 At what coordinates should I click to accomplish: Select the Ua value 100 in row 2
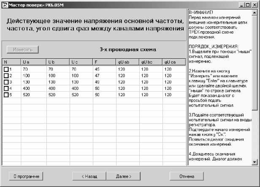[x=26, y=76]
